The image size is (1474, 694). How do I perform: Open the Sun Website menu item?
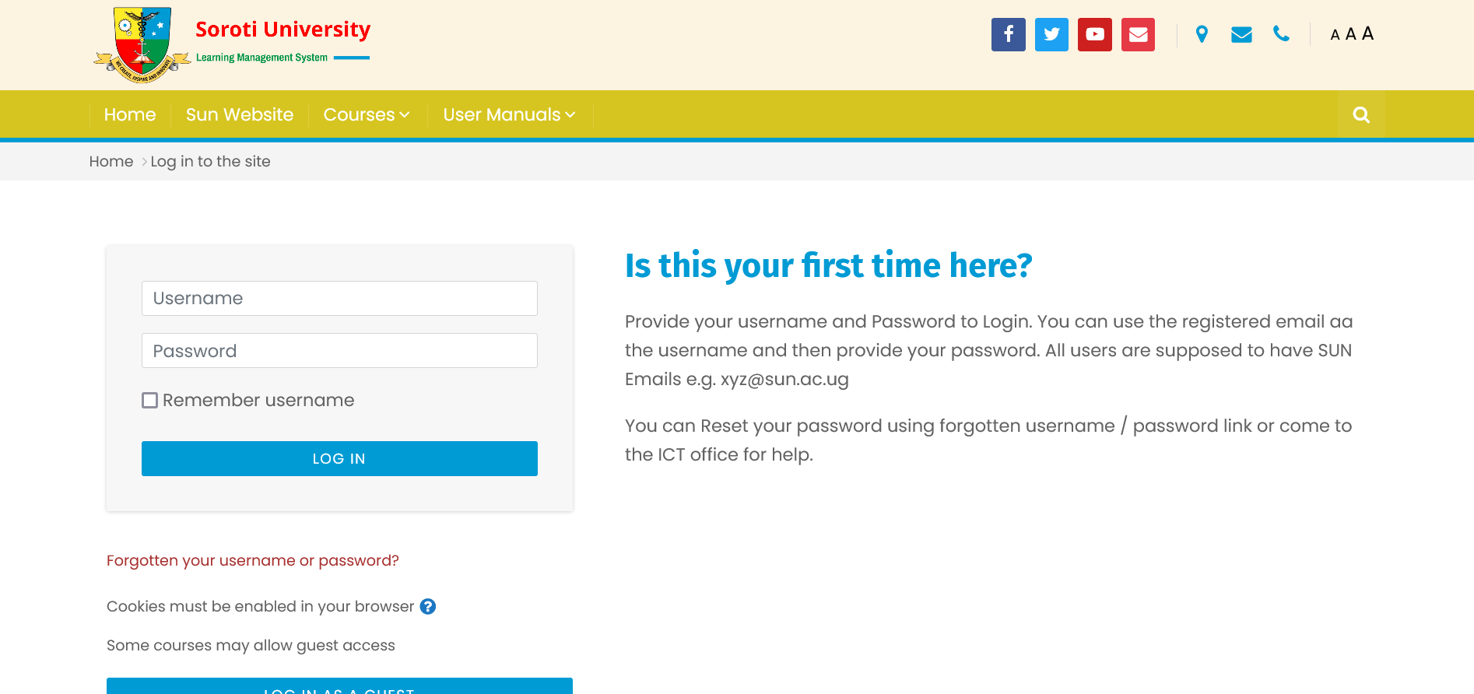click(x=240, y=115)
